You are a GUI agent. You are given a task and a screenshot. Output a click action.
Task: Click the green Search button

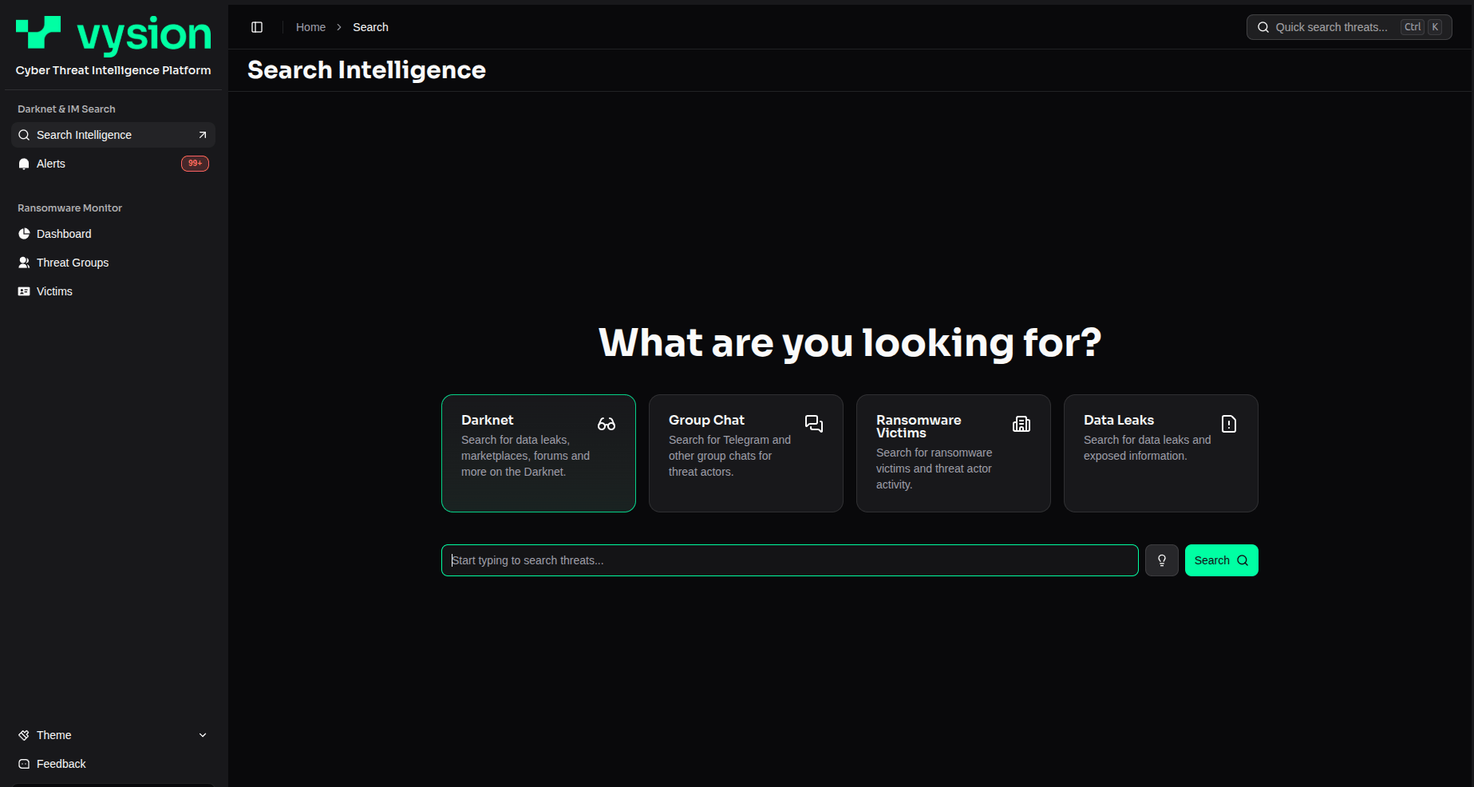[1222, 560]
